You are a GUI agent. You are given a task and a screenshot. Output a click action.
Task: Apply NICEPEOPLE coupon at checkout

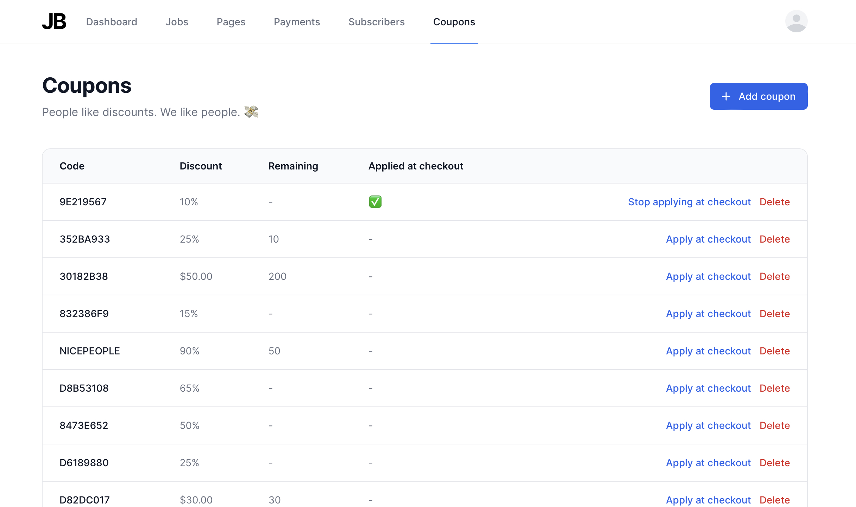click(x=708, y=351)
